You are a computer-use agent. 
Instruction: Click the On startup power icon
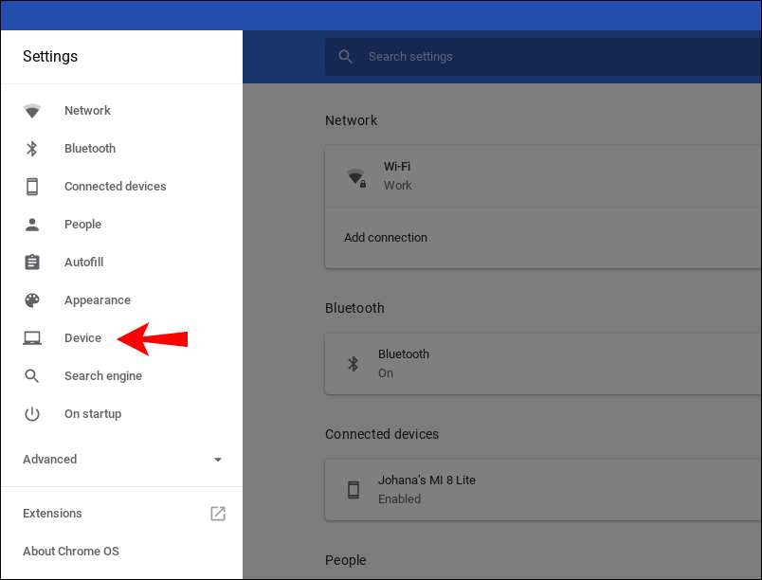click(x=32, y=414)
